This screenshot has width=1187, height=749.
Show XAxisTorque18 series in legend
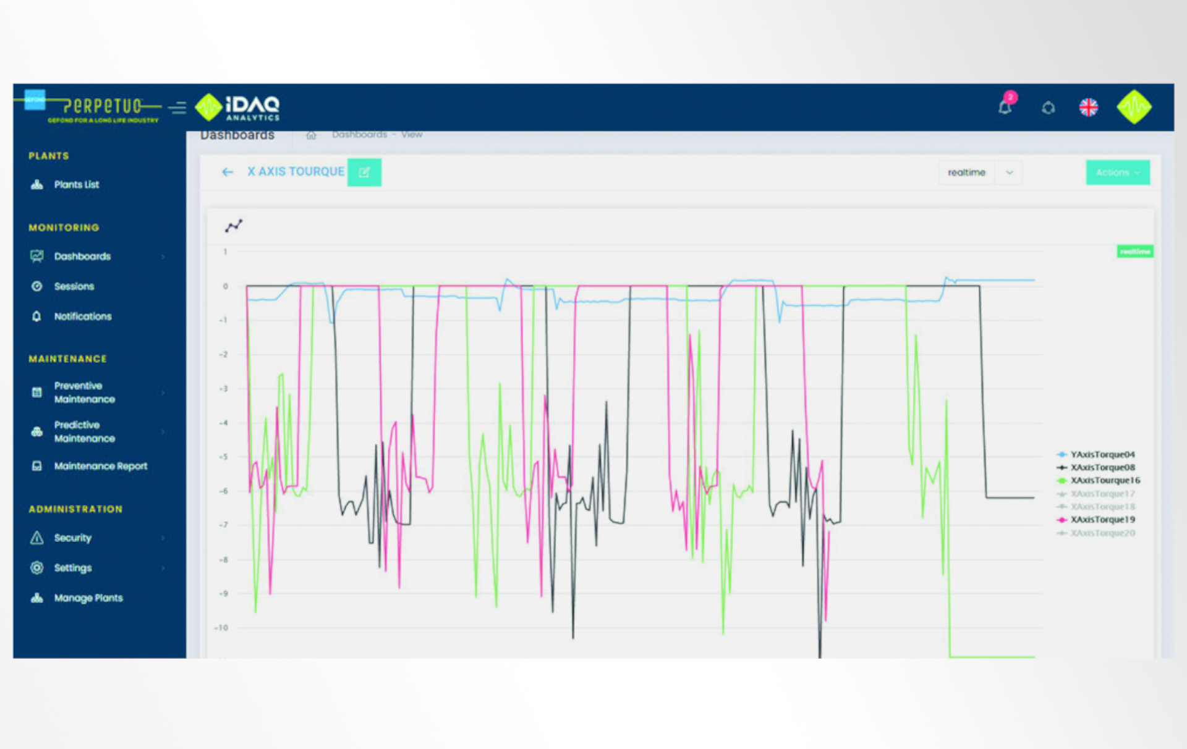[1096, 507]
